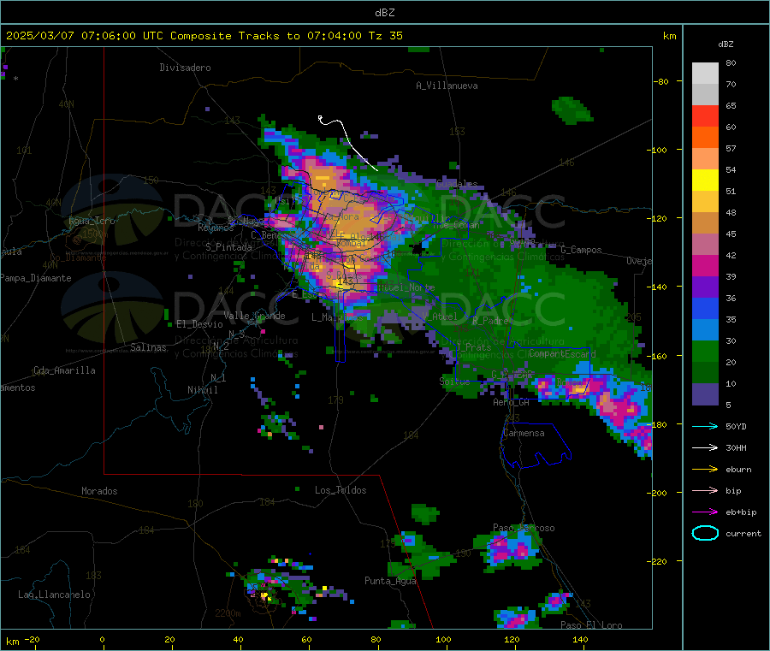Click the 'CompantEscard' map label

point(562,353)
